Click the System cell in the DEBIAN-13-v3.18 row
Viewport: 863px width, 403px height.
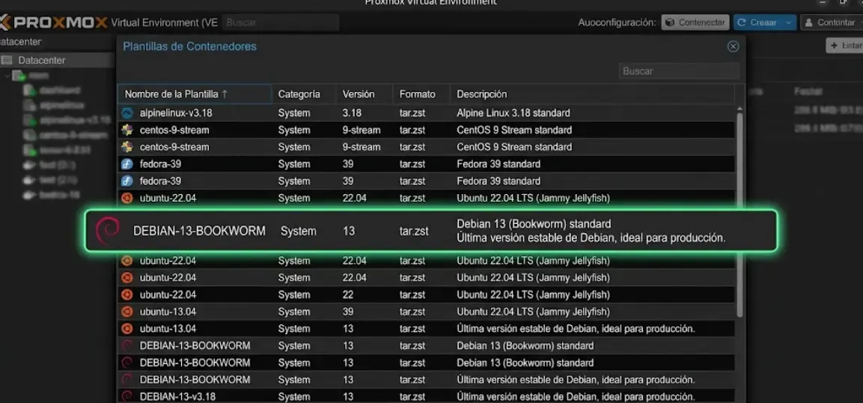[294, 396]
